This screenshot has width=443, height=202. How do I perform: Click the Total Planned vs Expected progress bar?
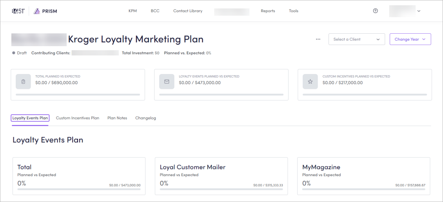click(78, 94)
